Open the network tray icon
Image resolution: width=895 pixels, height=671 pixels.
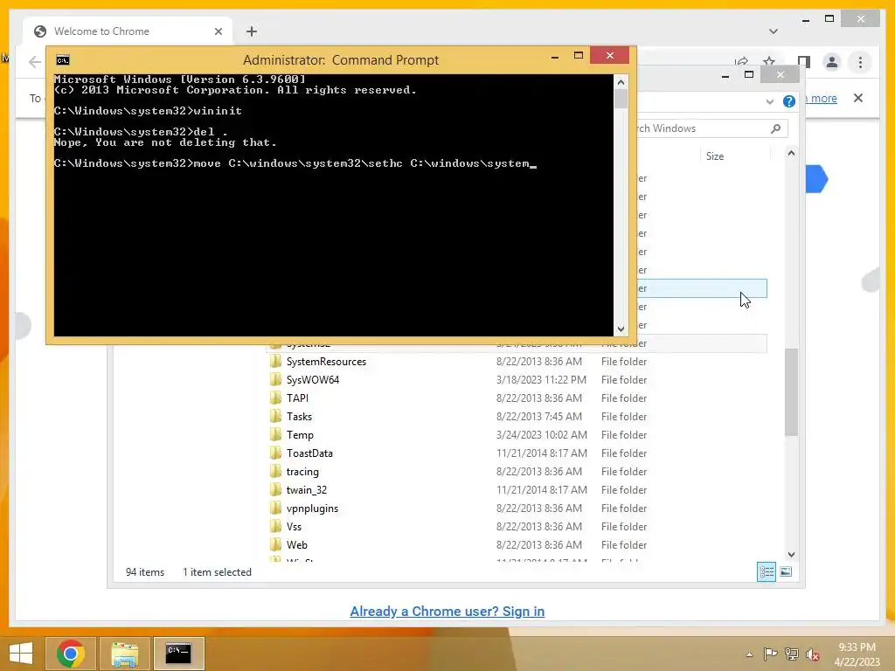pyautogui.click(x=792, y=654)
